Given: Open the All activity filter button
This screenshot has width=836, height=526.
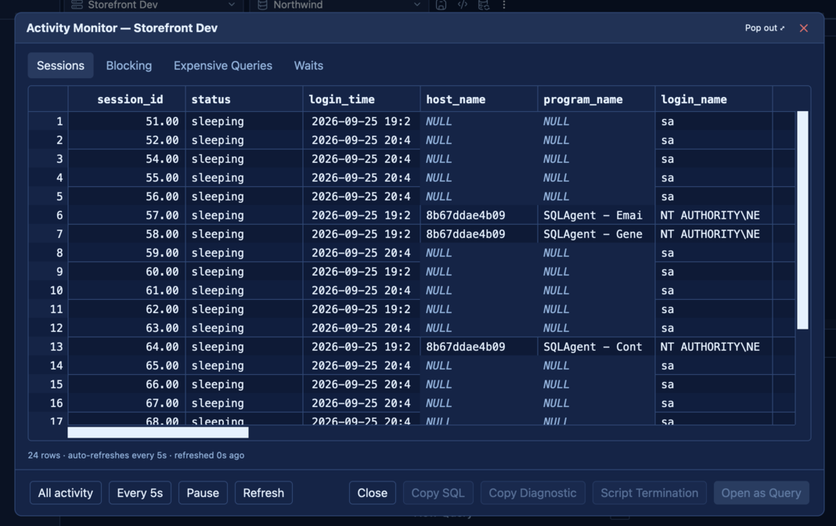Looking at the screenshot, I should pos(66,493).
